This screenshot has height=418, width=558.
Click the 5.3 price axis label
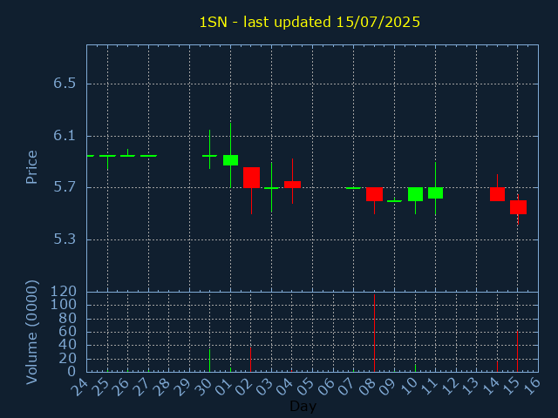pyautogui.click(x=65, y=239)
